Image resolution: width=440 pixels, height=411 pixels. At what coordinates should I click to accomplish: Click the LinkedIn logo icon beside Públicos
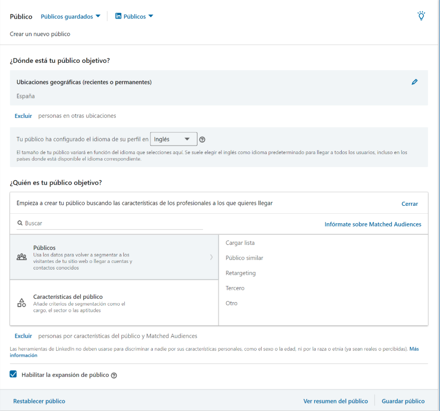click(x=118, y=16)
